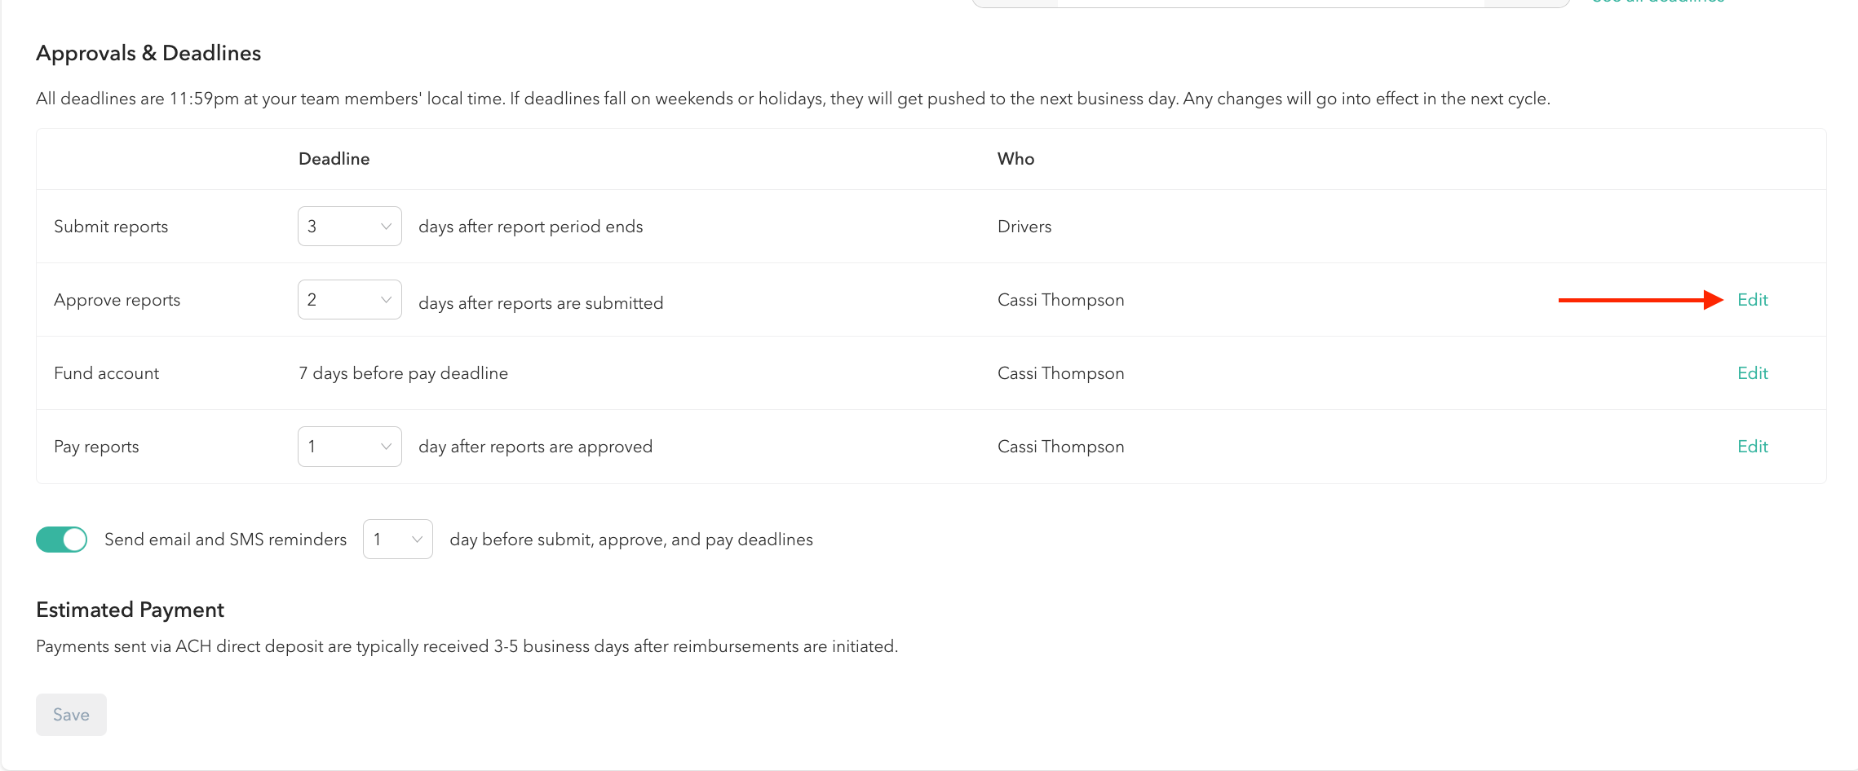1858x771 pixels.
Task: Click the Estimated Payment heading
Action: tap(130, 610)
